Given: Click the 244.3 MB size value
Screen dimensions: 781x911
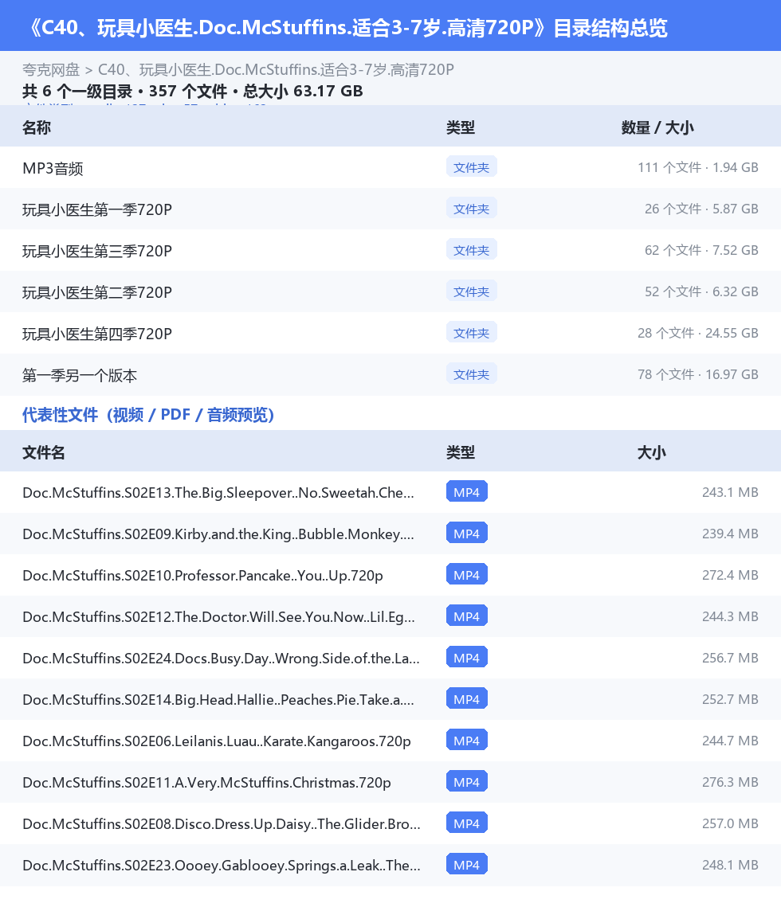Looking at the screenshot, I should [x=730, y=616].
